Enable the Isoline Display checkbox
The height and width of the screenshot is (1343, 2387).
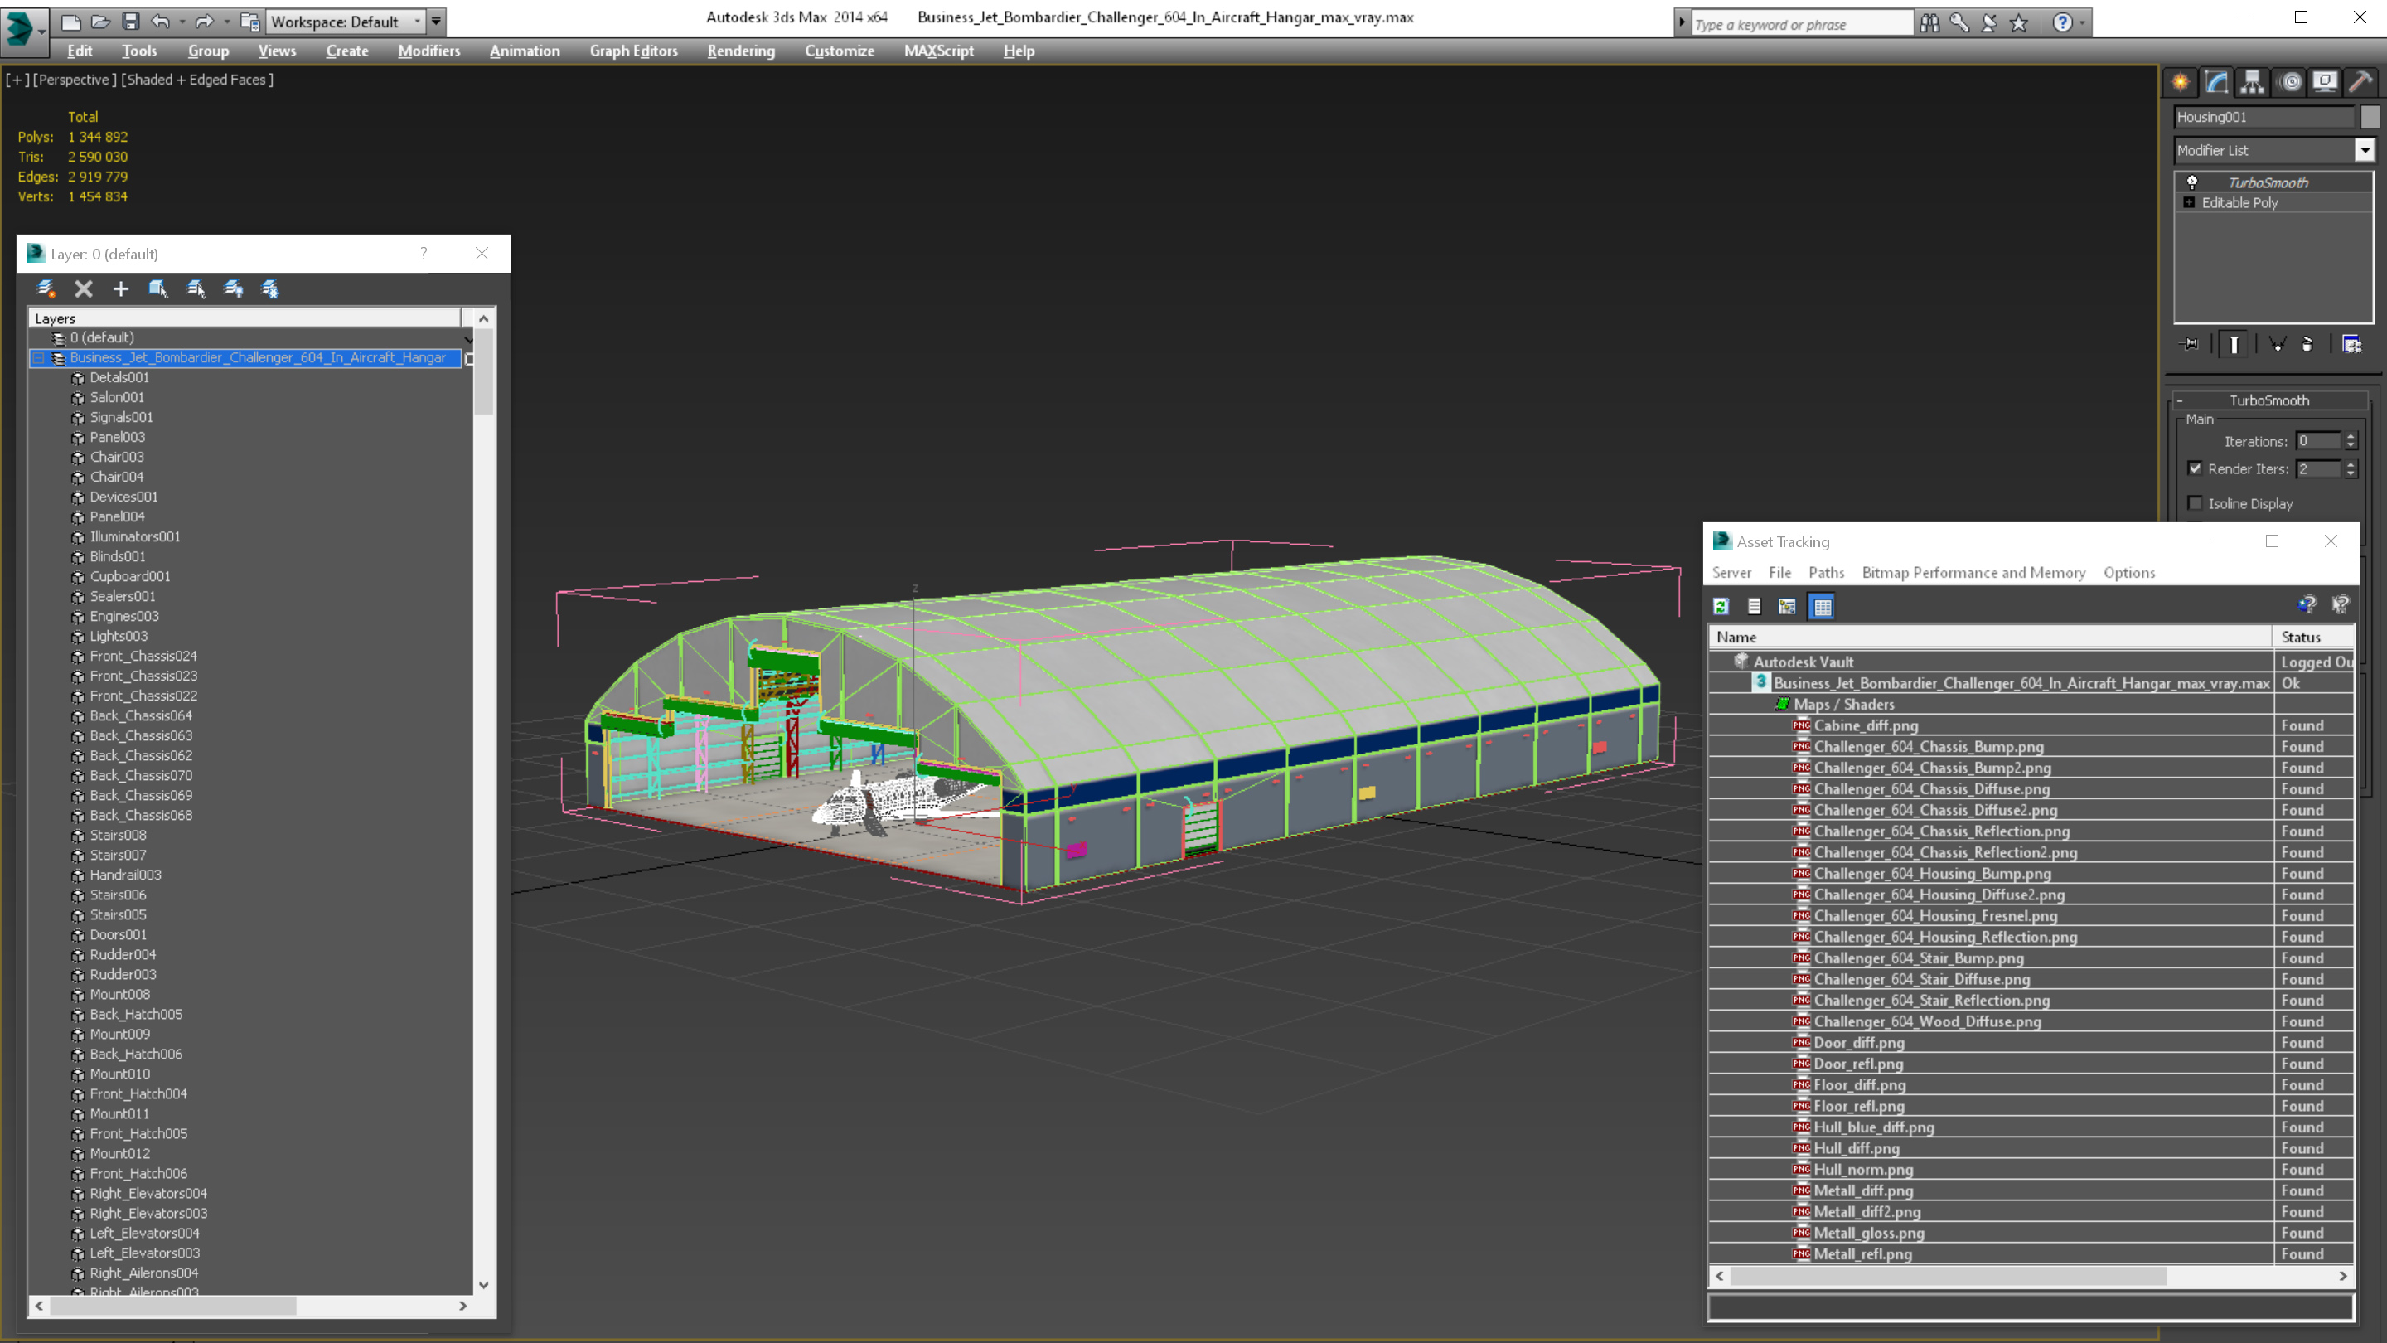pos(2194,503)
